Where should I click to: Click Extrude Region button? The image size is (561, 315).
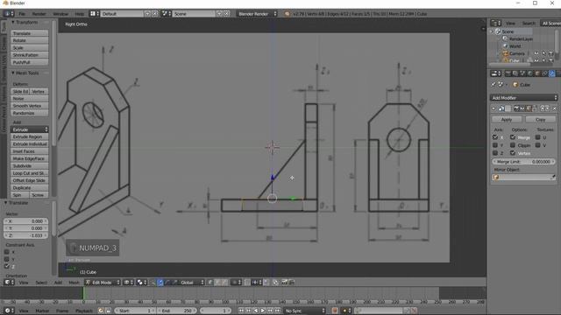point(30,136)
